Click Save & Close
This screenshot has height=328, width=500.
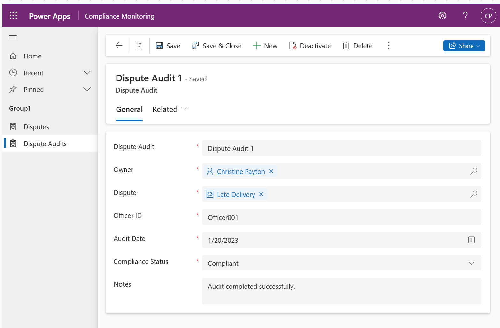tap(216, 46)
